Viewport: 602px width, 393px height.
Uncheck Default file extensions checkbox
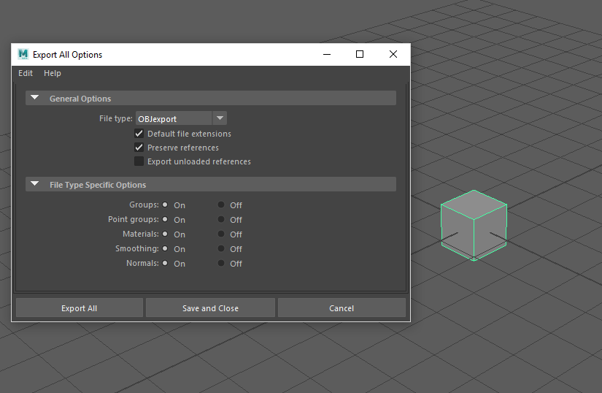[139, 133]
